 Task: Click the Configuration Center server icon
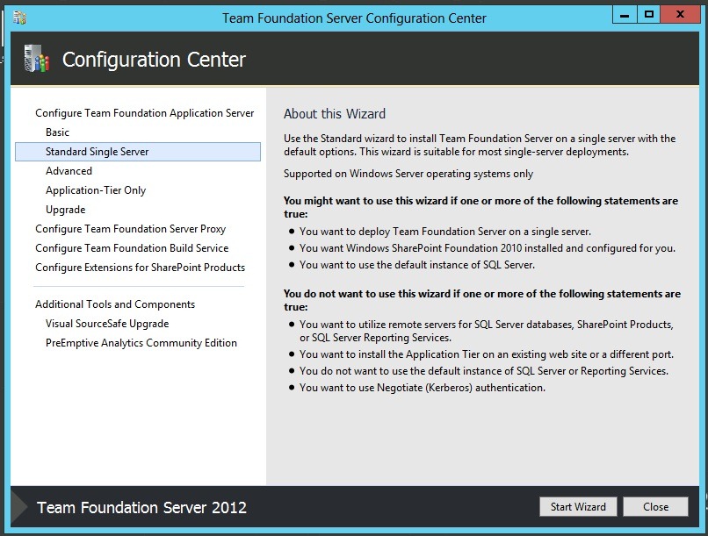(37, 59)
